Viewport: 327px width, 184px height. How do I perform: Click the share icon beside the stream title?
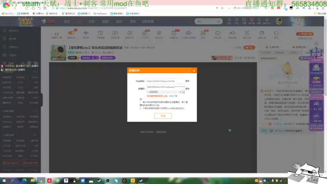pyautogui.click(x=238, y=58)
